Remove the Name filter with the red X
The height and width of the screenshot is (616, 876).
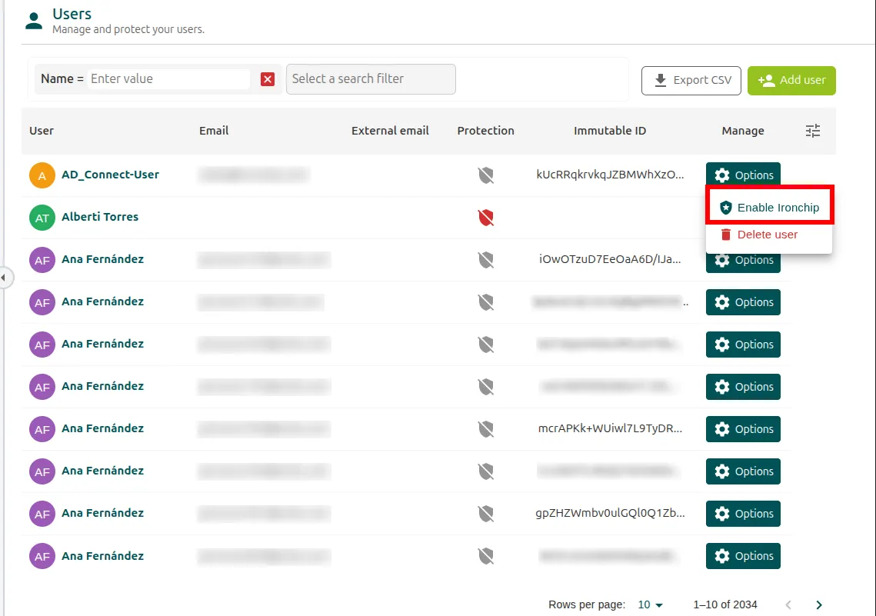click(x=268, y=79)
